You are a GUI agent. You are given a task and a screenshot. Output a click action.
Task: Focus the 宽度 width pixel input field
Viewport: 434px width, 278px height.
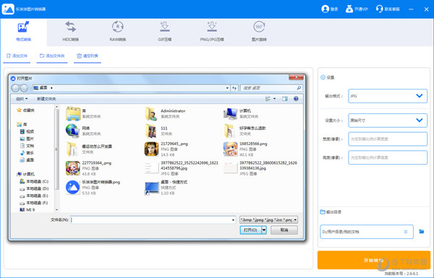388,139
